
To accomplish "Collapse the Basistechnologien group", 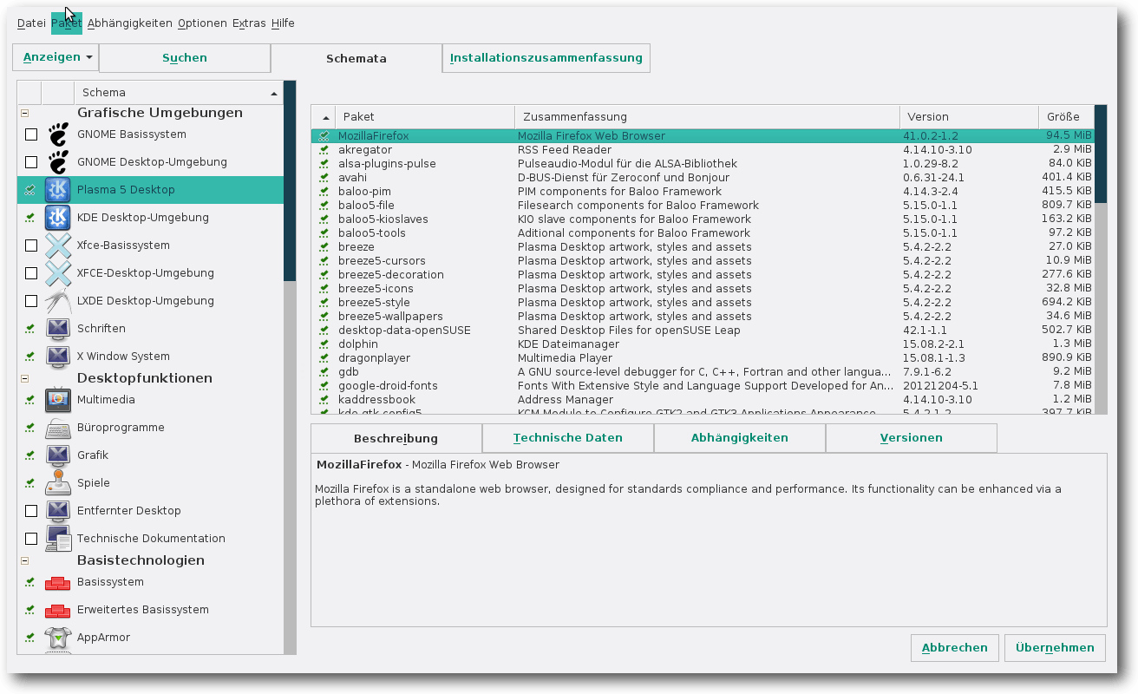I will pyautogui.click(x=24, y=560).
